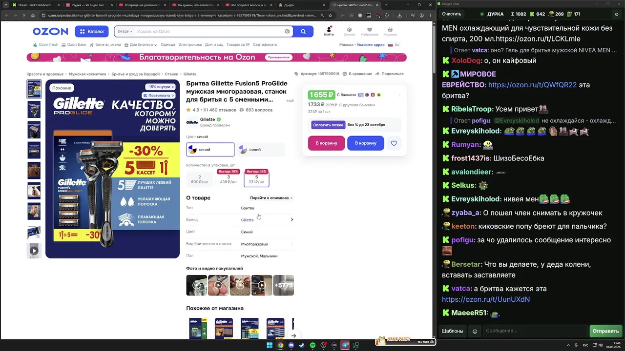The image size is (625, 351).
Task: Open the +5775 customer photos thumbnail
Action: point(284,285)
